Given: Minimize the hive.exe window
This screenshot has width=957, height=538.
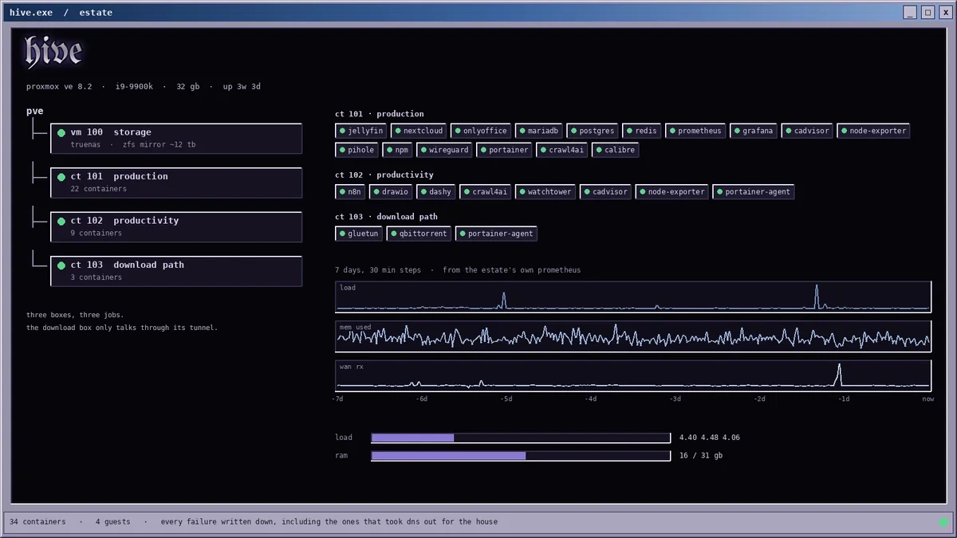Looking at the screenshot, I should click(910, 12).
